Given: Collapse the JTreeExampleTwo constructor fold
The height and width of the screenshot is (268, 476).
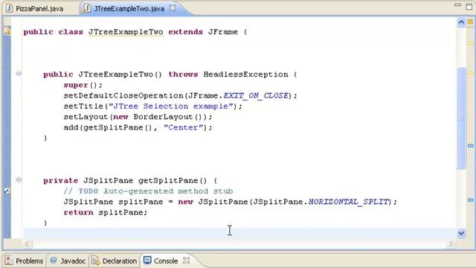Looking at the screenshot, I should tap(19, 74).
